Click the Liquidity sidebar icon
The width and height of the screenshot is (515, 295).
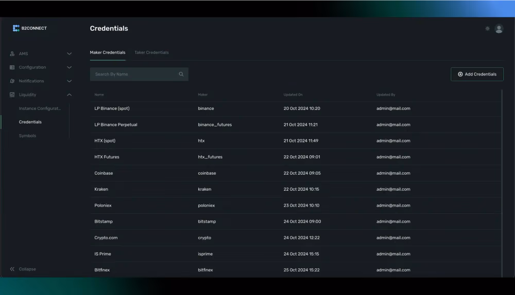(12, 95)
